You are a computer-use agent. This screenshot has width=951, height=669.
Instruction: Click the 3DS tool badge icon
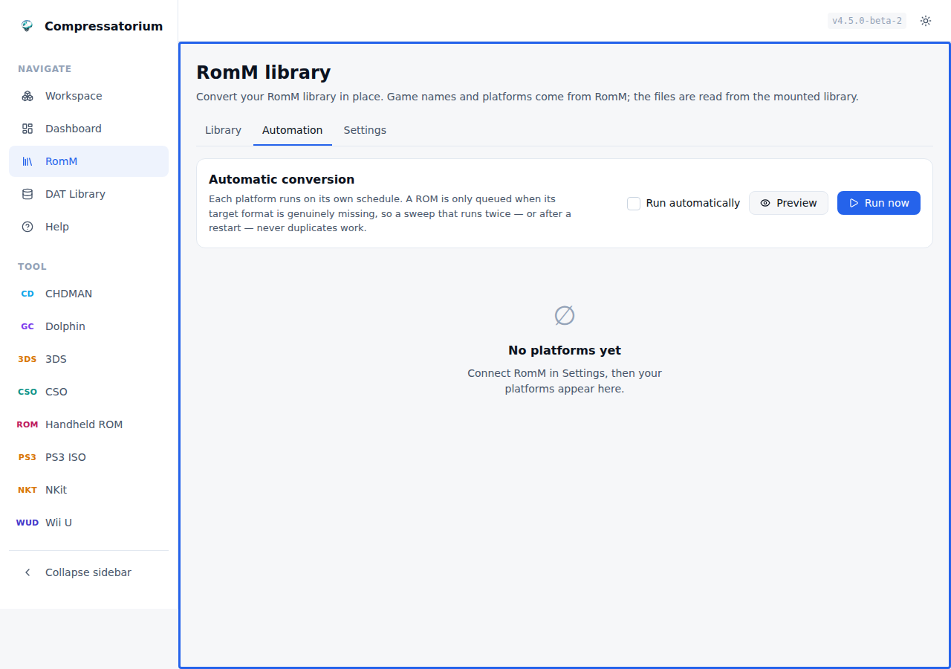point(27,359)
